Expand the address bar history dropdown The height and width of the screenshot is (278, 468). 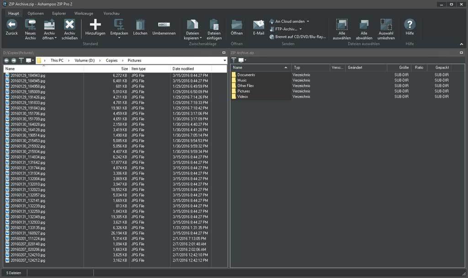[x=225, y=61]
